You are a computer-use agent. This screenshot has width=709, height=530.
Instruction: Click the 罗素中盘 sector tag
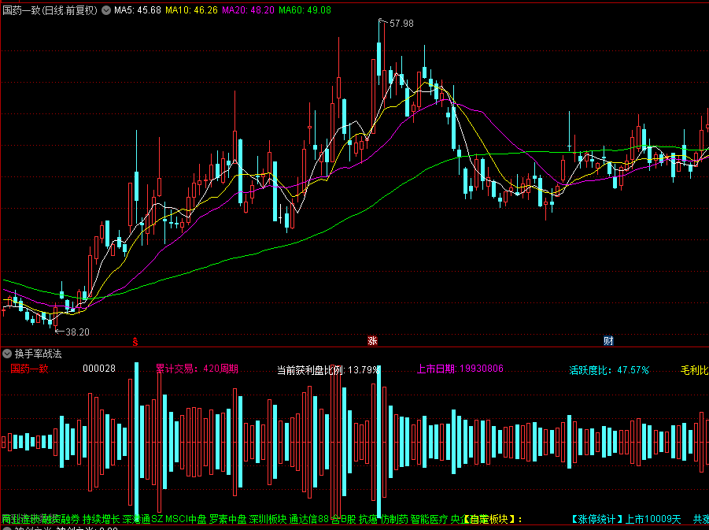[228, 519]
